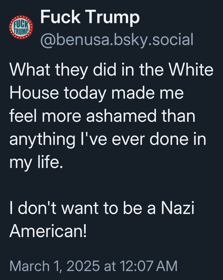The image size is (223, 280).
Task: Open the @benusa.bsky.social handle
Action: click(117, 40)
